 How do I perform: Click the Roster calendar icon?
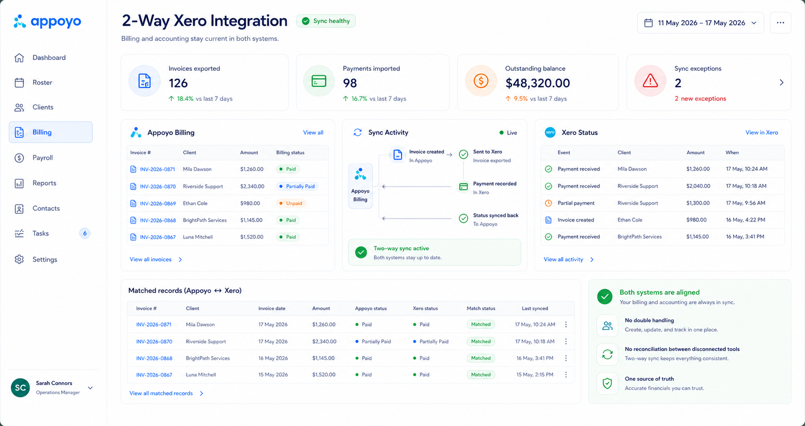19,83
